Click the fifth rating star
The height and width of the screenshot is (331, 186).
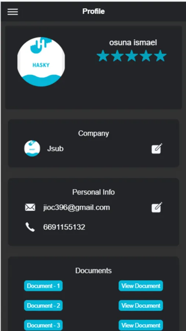coord(160,56)
